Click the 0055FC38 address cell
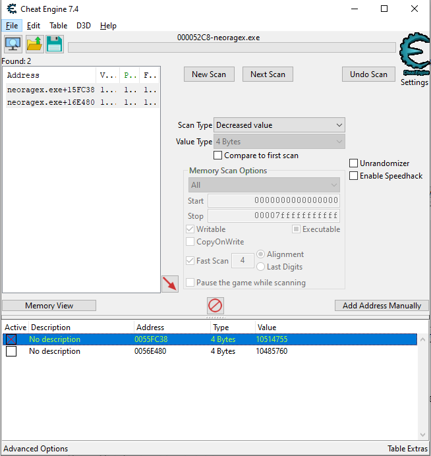Image resolution: width=431 pixels, height=456 pixels. pyautogui.click(x=151, y=339)
